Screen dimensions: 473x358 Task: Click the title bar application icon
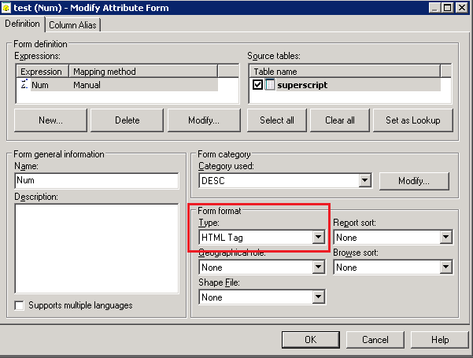tap(6, 8)
